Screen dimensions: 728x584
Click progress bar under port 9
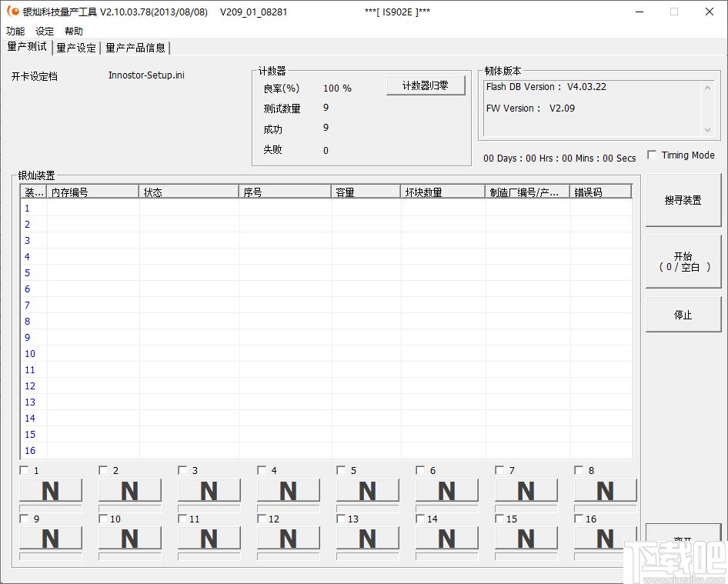click(x=51, y=556)
